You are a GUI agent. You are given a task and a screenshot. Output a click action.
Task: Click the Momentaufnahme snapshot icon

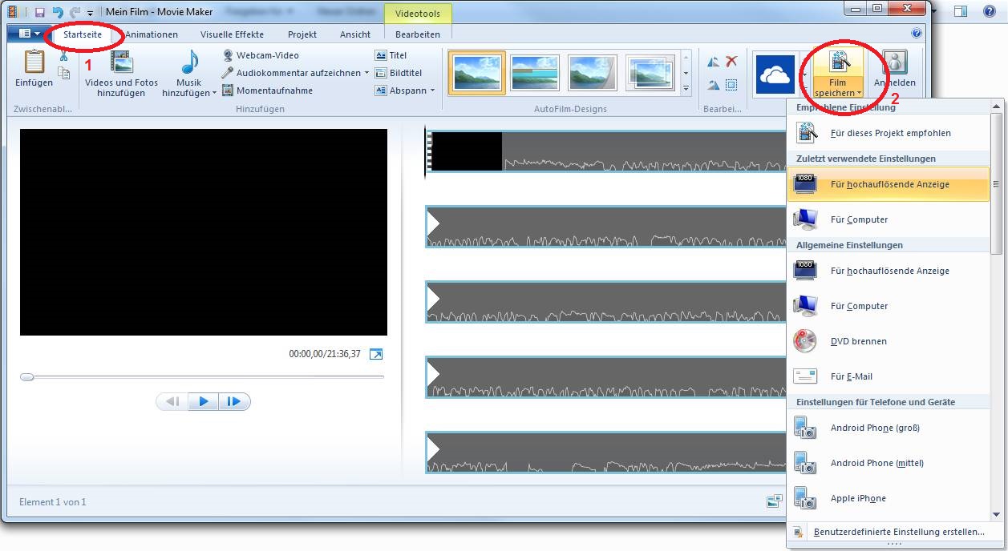pos(229,90)
